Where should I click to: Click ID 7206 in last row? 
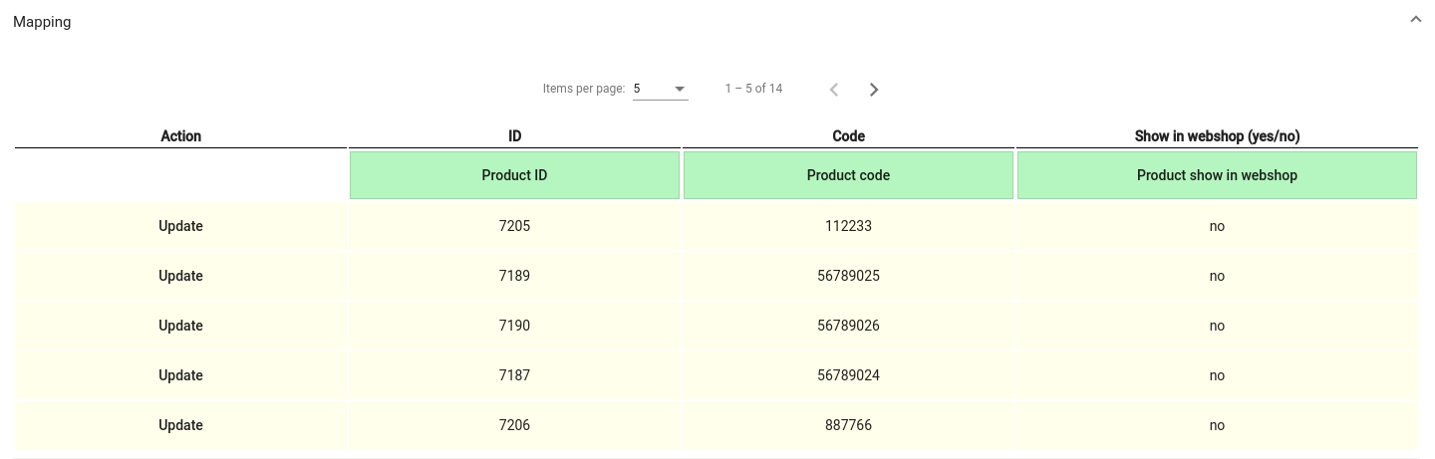point(514,425)
